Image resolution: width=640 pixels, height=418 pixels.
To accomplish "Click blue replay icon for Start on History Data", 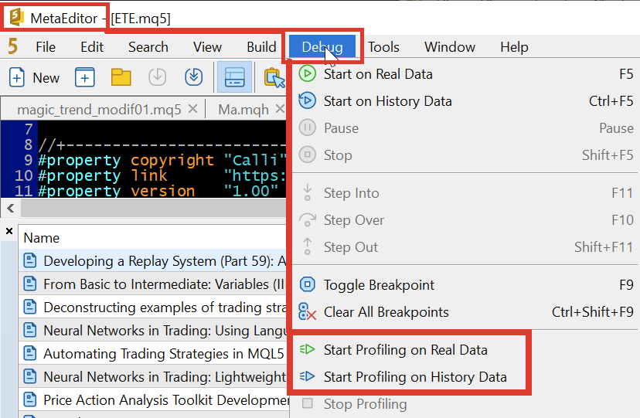I will point(308,100).
